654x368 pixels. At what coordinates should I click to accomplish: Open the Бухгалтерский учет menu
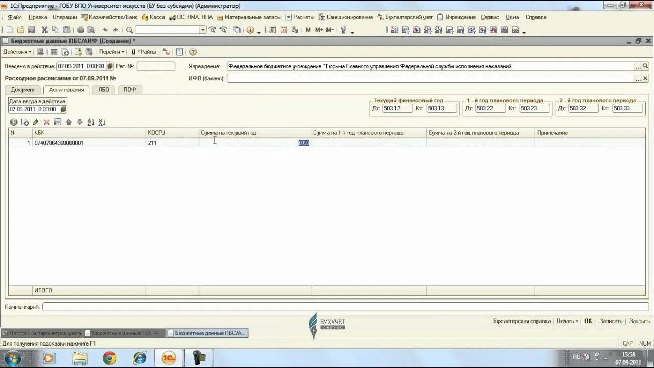(x=405, y=17)
